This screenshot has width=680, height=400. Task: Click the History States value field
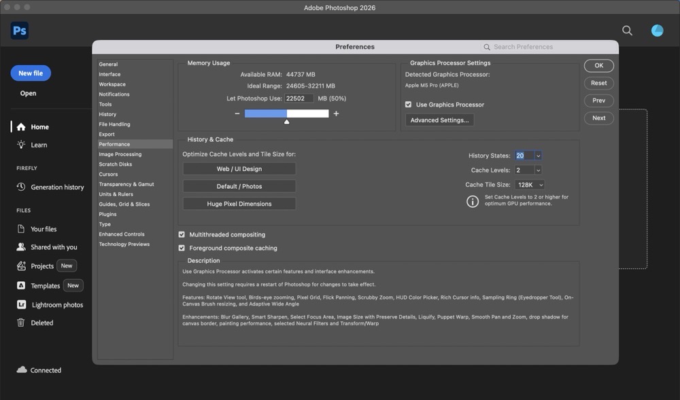(x=524, y=156)
